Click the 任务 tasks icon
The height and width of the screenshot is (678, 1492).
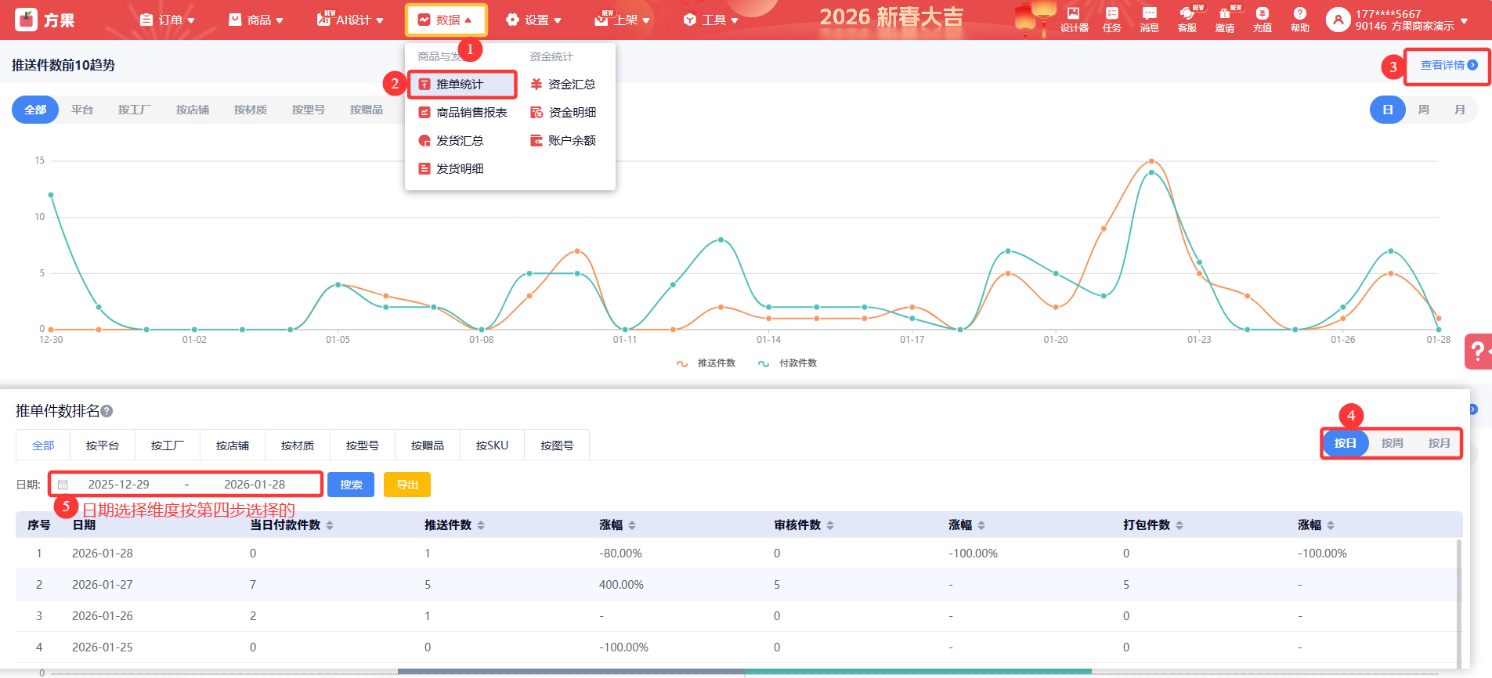(1111, 19)
